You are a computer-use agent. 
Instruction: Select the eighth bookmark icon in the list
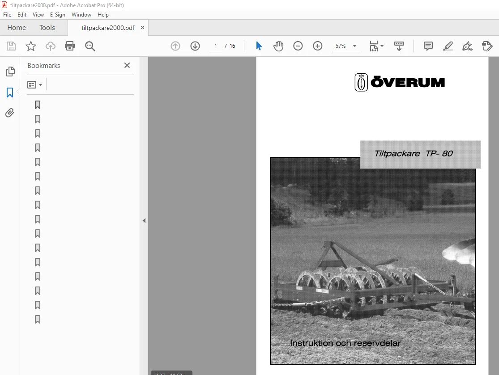(38, 205)
